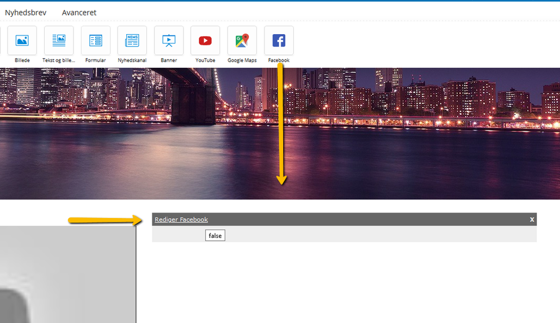Open the Rediger Facebook link
Viewport: 560px width, 323px height.
[181, 220]
